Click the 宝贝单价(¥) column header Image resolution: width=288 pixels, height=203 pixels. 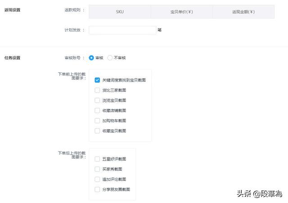pyautogui.click(x=181, y=12)
